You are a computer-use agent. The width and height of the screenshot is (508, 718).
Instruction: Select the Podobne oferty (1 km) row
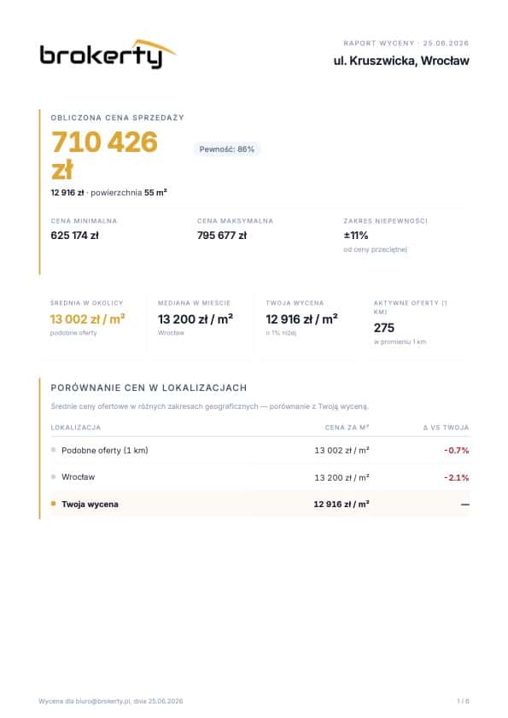[260, 450]
